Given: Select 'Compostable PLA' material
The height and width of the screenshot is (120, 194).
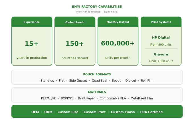Looking at the screenshot, I should (113, 98).
